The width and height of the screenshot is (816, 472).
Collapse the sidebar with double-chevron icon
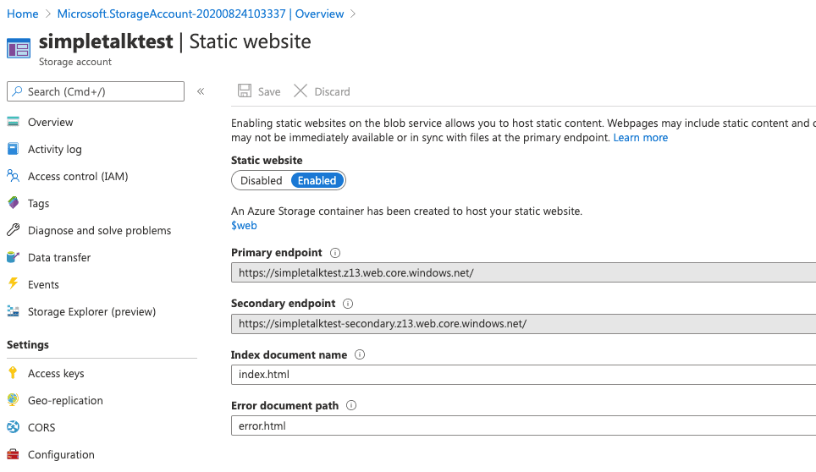(x=201, y=91)
